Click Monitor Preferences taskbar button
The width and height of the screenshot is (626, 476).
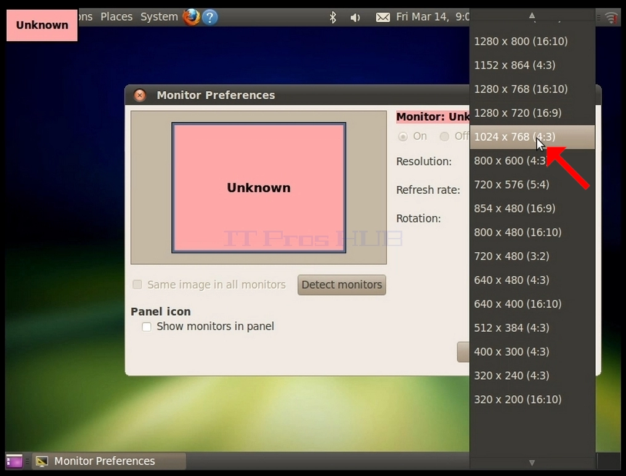[x=109, y=461]
